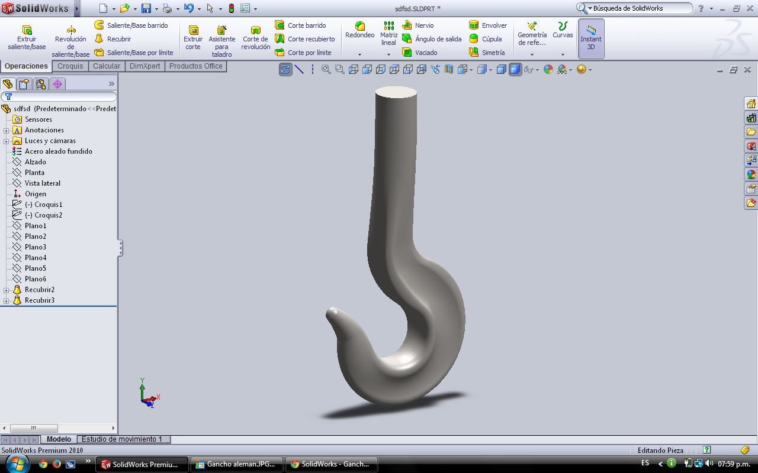758x473 pixels.
Task: Toggle shaded with edges display style
Action: [x=502, y=69]
